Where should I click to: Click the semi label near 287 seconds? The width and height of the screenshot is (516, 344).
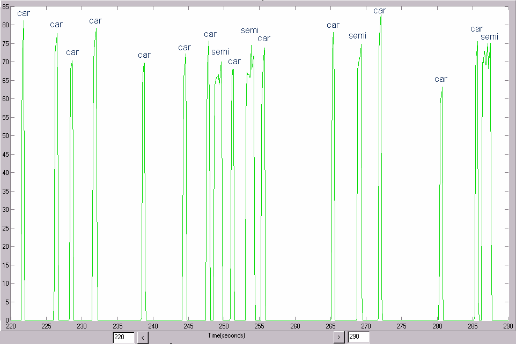[489, 37]
